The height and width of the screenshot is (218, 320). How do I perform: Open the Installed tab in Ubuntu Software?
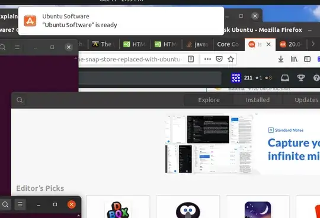[258, 100]
